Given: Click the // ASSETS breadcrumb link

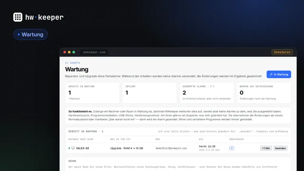Looking at the screenshot, I should (73, 63).
